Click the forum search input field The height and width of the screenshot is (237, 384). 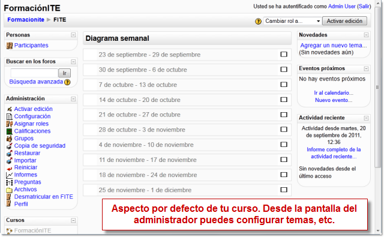pos(34,73)
